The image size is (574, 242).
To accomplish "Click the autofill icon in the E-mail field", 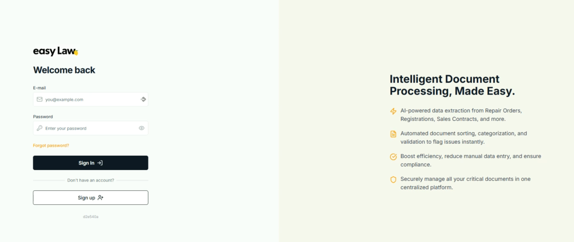I will tap(143, 99).
